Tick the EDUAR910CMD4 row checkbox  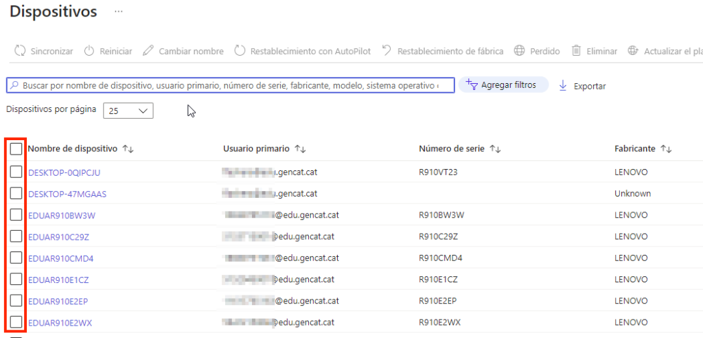(16, 258)
